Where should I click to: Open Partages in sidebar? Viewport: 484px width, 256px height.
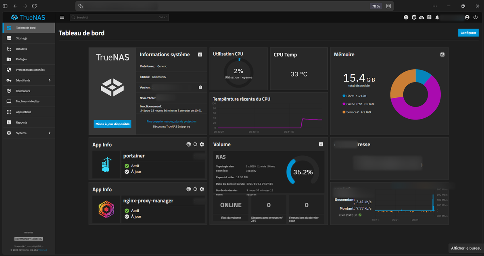coord(29,59)
